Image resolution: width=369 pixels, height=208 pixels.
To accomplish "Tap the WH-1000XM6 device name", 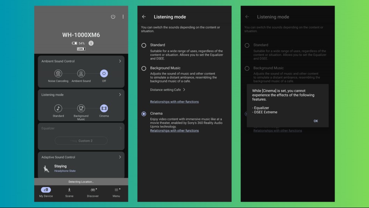I will 81,35.
